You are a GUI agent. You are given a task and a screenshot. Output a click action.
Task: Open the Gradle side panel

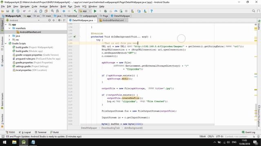click(x=259, y=25)
